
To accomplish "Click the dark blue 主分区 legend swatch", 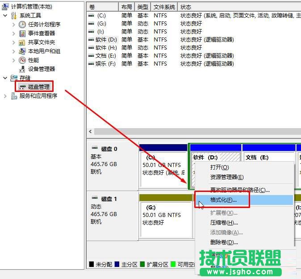I will pyautogui.click(x=117, y=264).
